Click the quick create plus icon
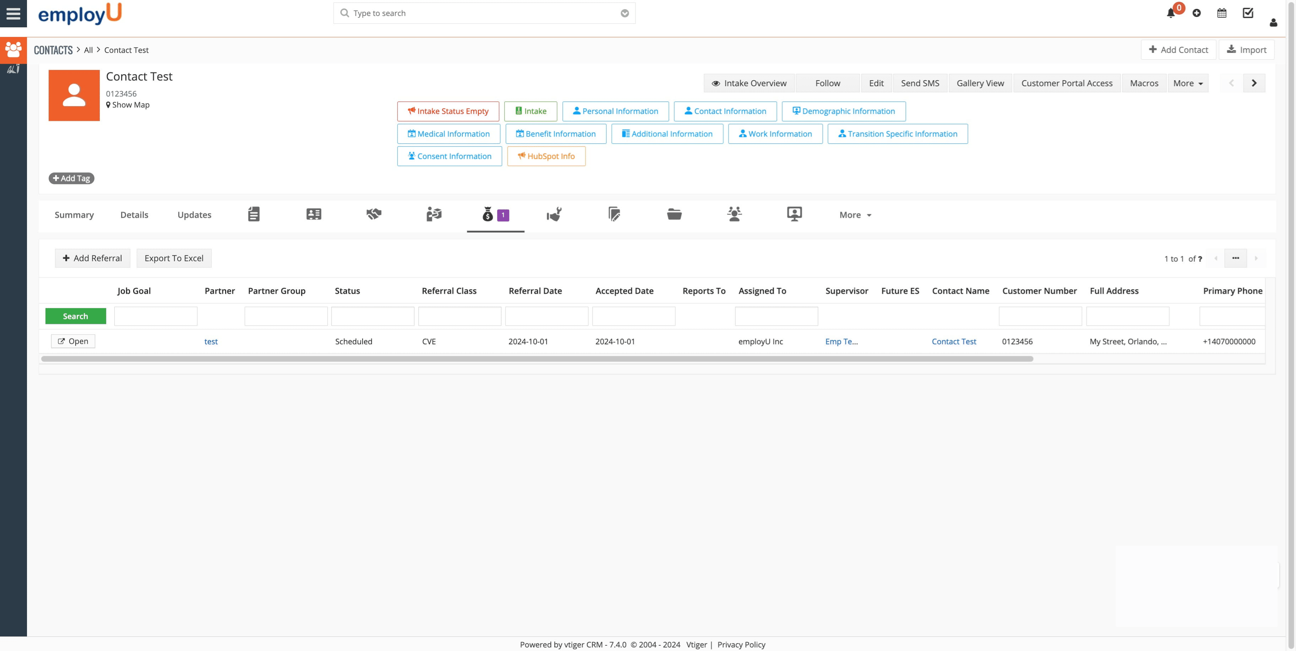This screenshot has width=1296, height=651. (1196, 13)
